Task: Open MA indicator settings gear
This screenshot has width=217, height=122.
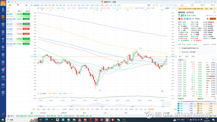Action: (38, 8)
